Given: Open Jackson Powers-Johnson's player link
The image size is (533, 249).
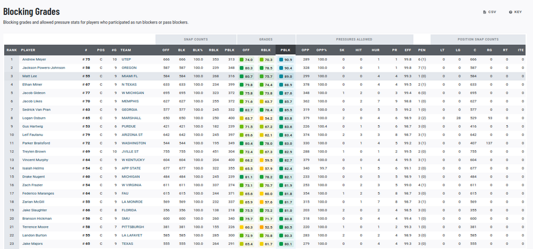Looking at the screenshot, I should tap(43, 68).
